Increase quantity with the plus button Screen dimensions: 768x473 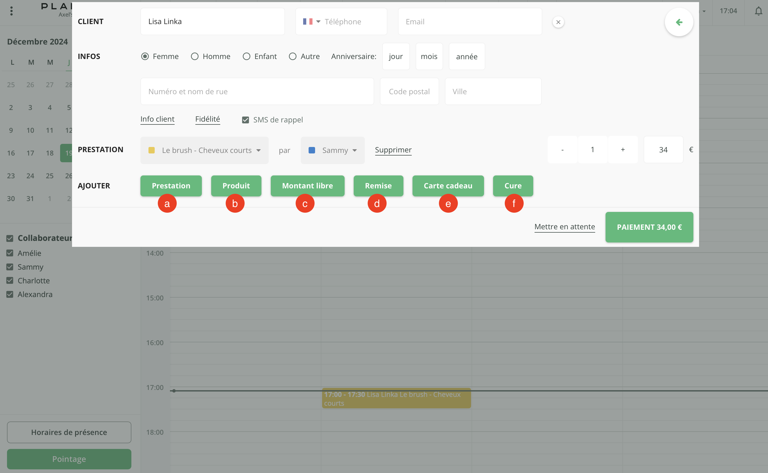click(x=623, y=150)
